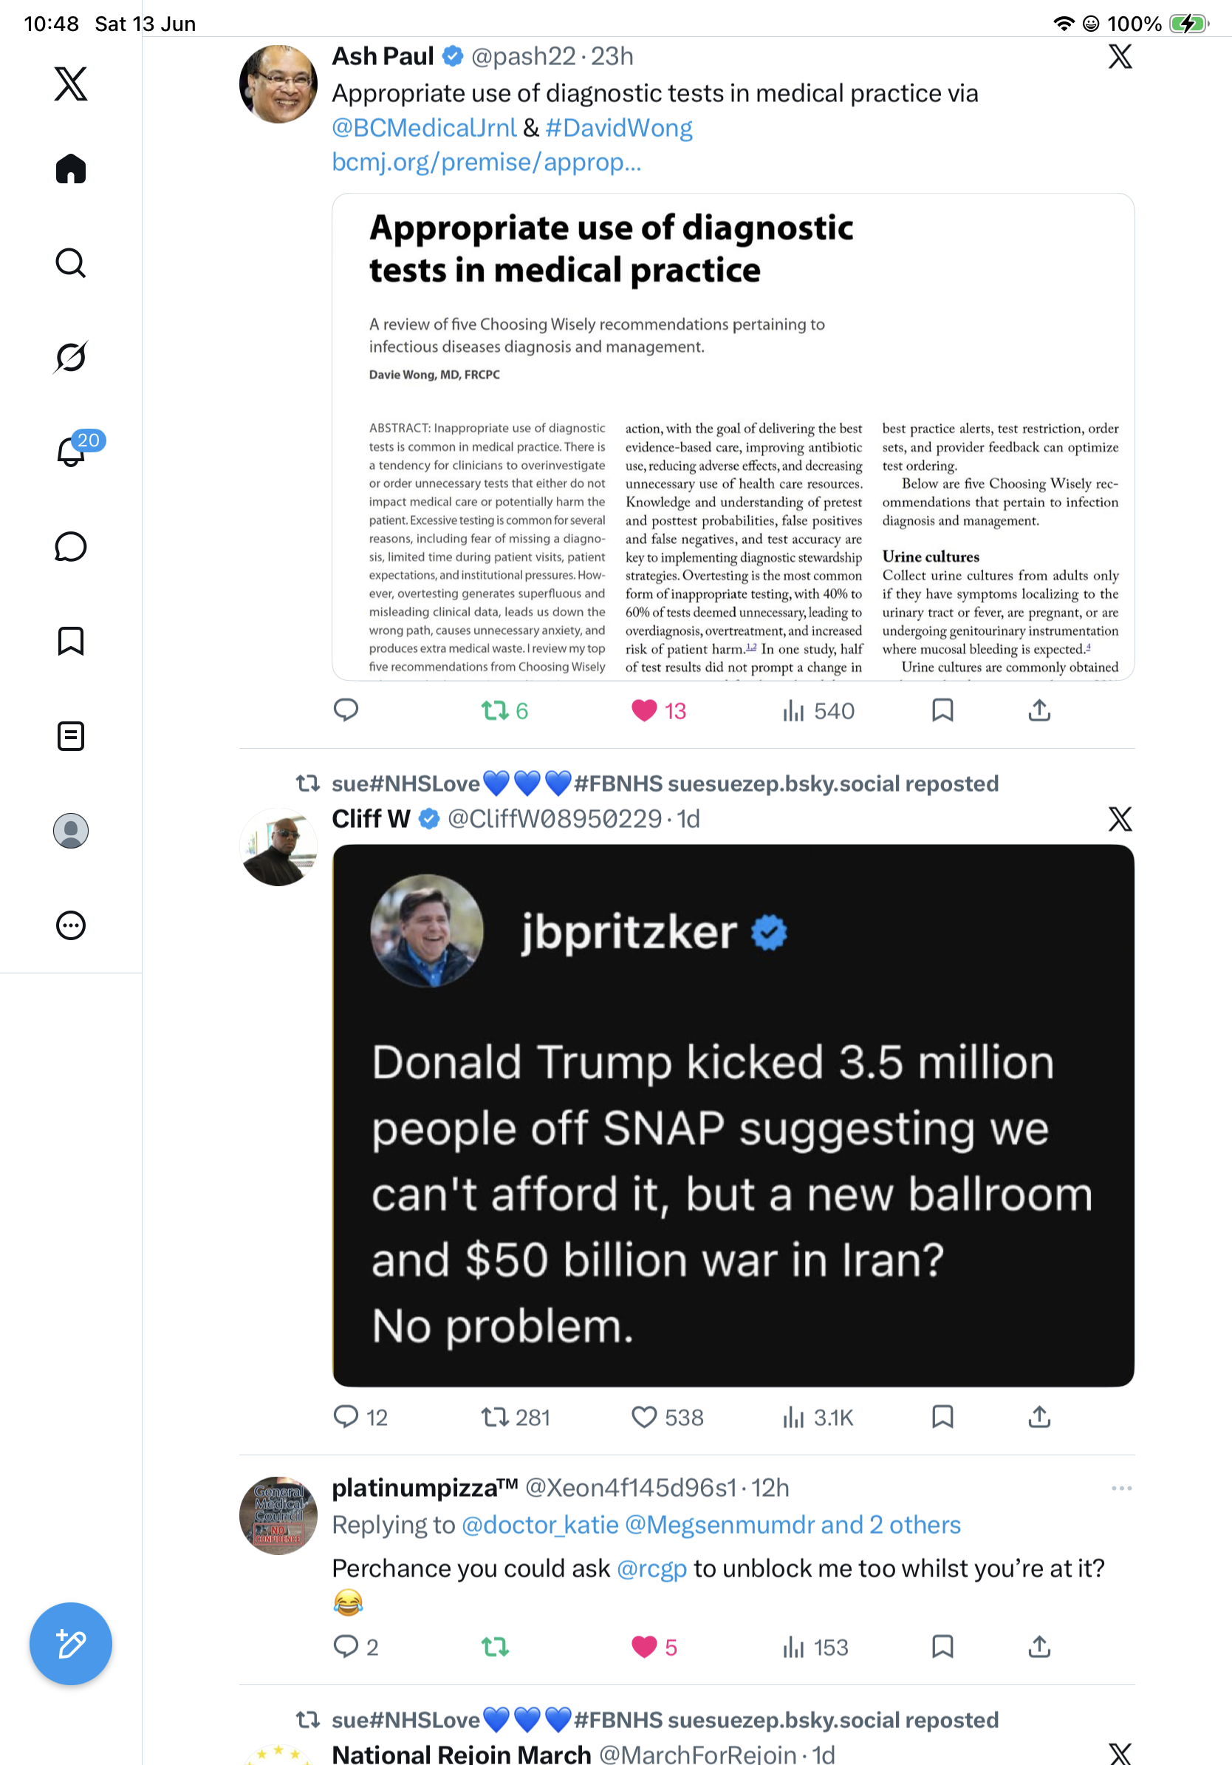Open the @BCMedicalJrnl mention
1232x1765 pixels.
[x=424, y=128]
